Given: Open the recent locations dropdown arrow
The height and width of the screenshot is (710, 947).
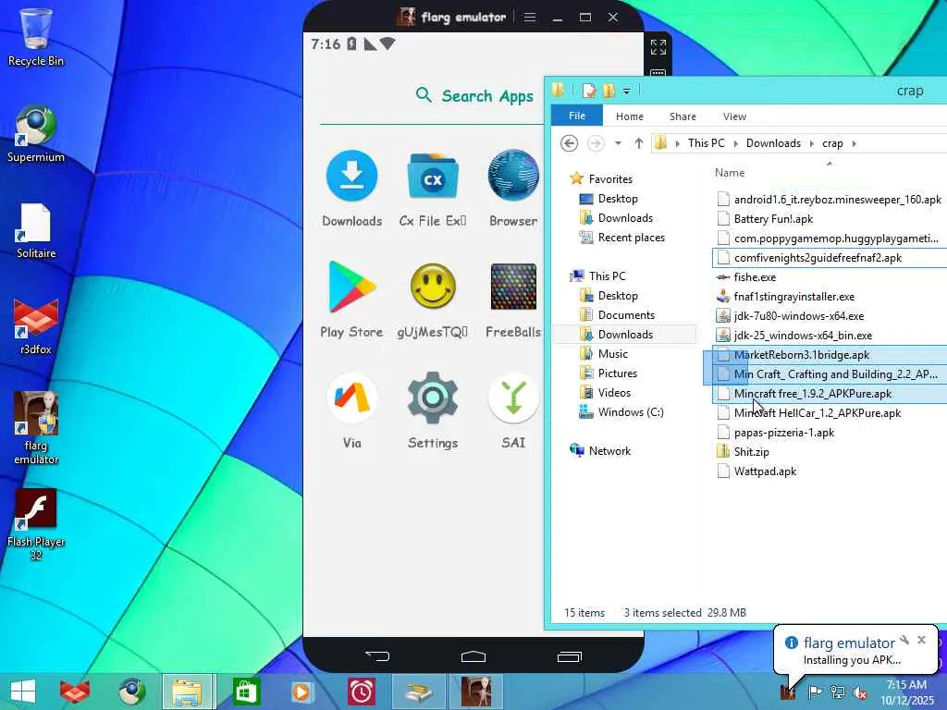Looking at the screenshot, I should pos(618,143).
